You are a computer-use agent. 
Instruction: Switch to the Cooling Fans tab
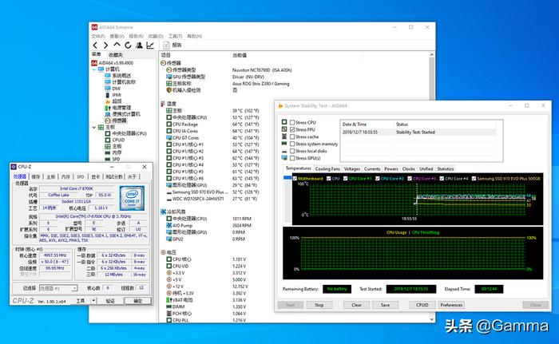tap(327, 169)
